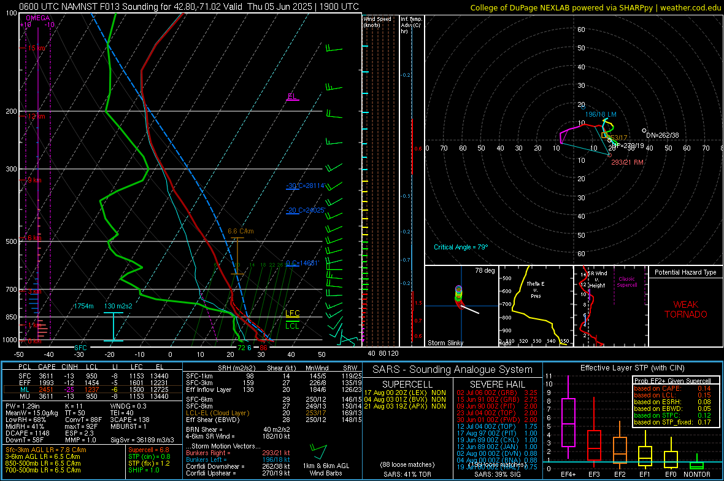Viewport: 724px width, 481px height.
Task: Click the SUPERCELL analogues column header
Action: click(407, 385)
